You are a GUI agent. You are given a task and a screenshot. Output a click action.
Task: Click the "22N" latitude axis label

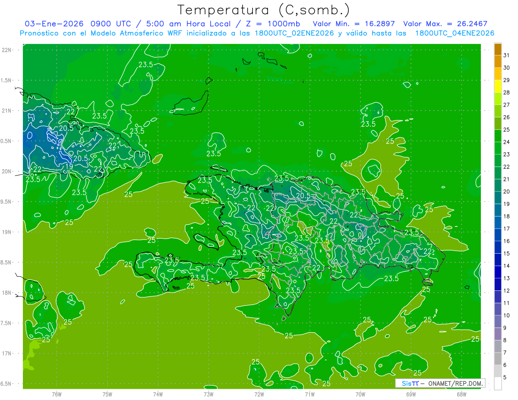coord(7,50)
